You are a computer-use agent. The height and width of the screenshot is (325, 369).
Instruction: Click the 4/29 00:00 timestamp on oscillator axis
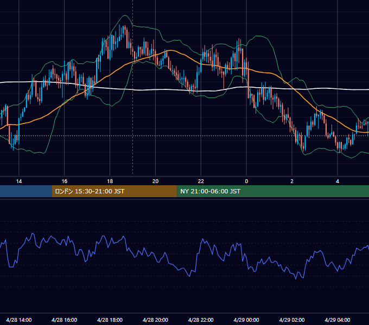pos(246,320)
